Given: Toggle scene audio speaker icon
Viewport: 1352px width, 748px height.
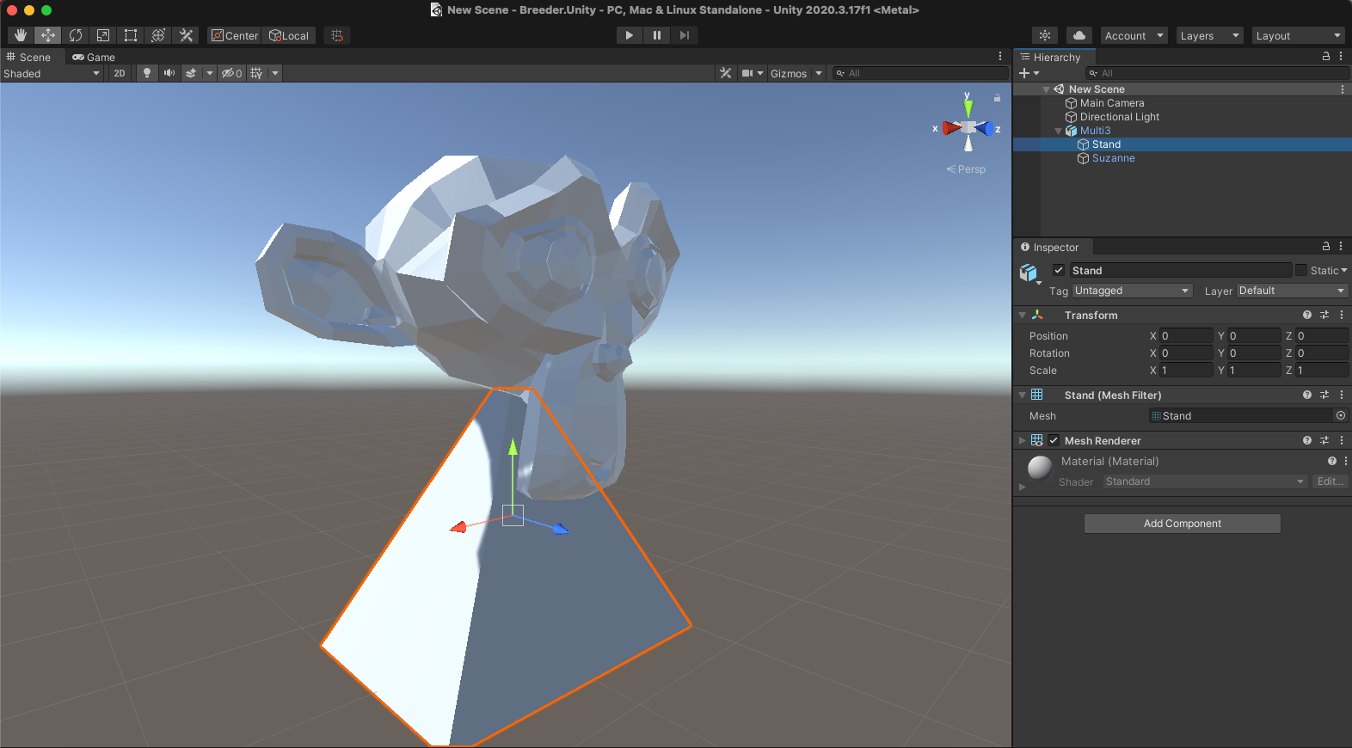Looking at the screenshot, I should tap(169, 73).
